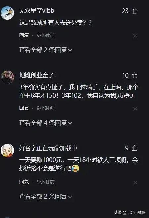Image resolution: width=149 pixels, height=218 pixels.
Task: Reply to 地摊创业金子 via 回复
Action: (24, 108)
